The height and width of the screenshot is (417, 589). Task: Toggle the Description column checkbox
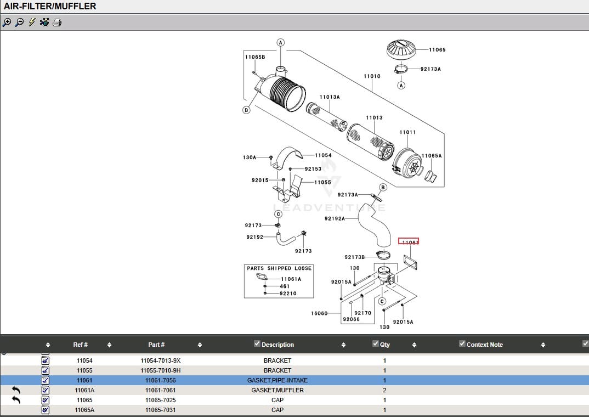257,344
